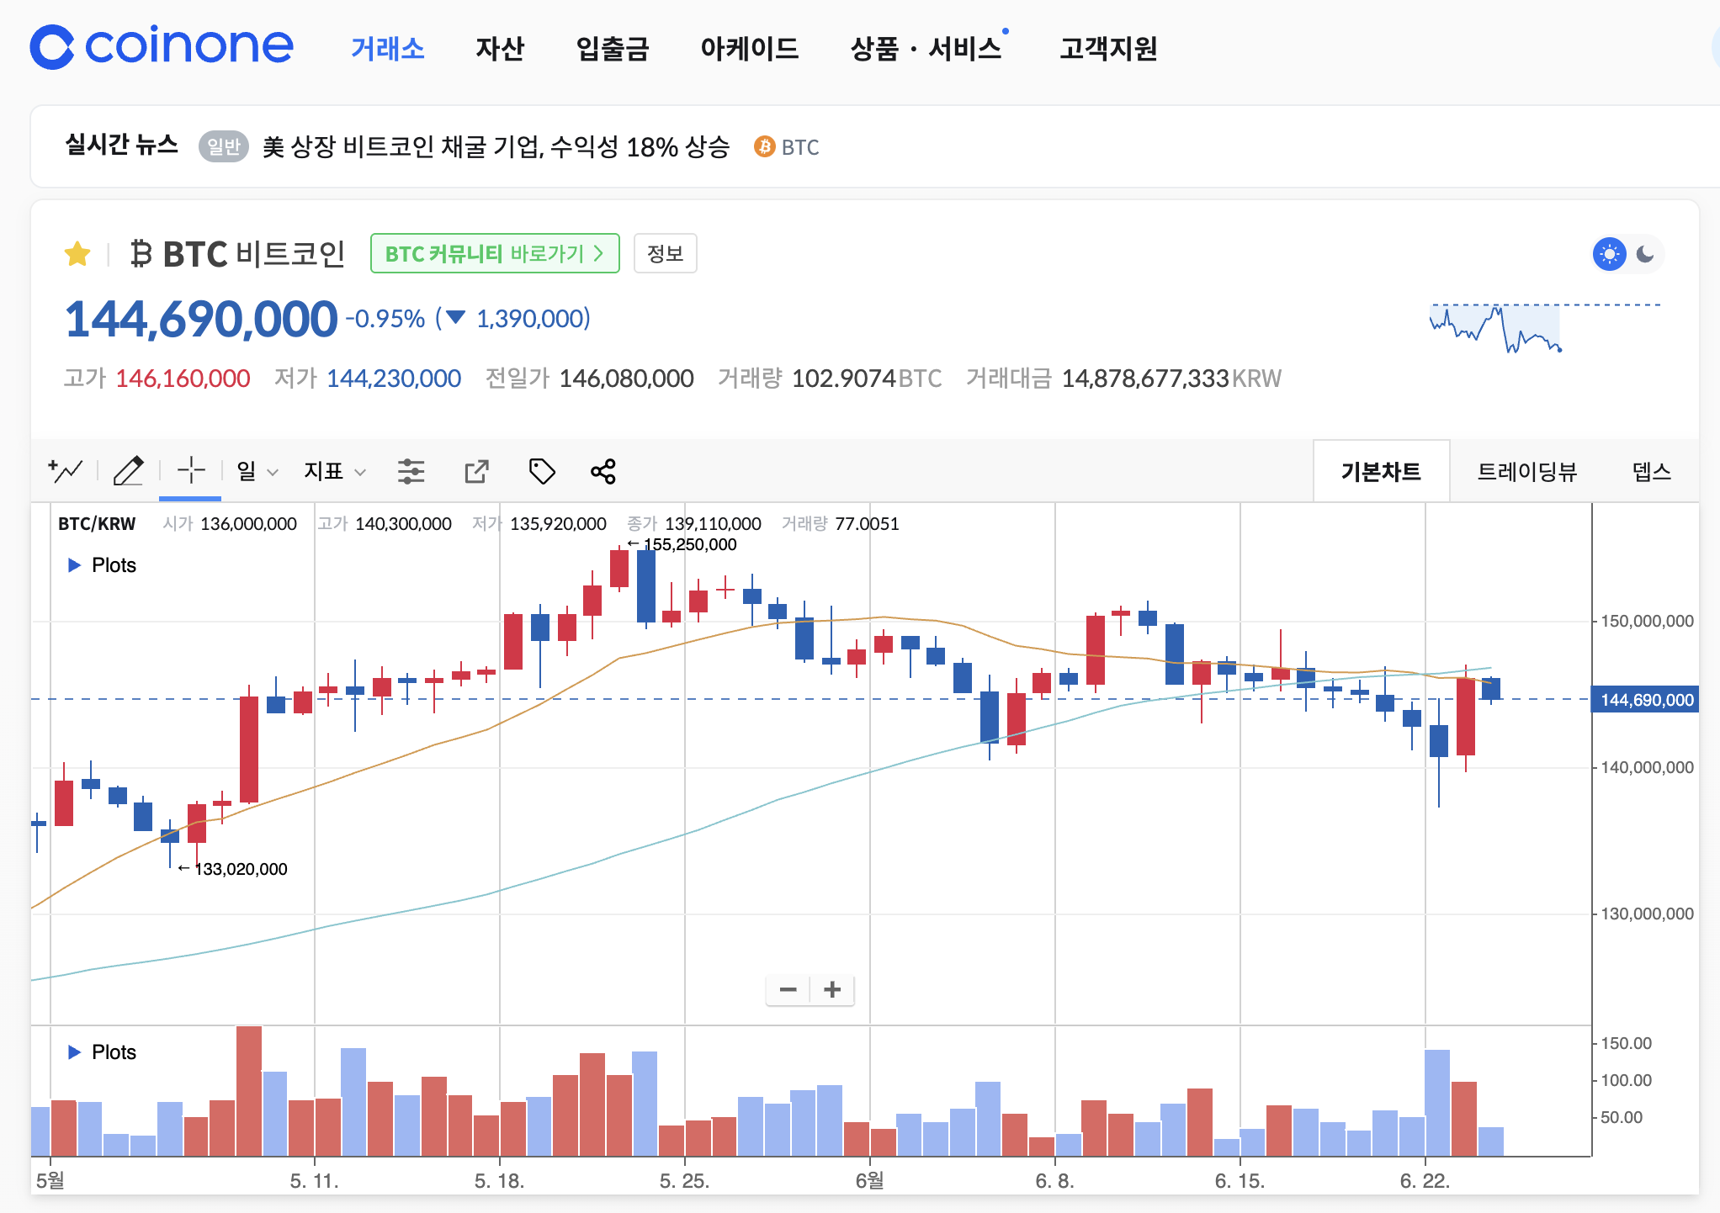The width and height of the screenshot is (1720, 1213).
Task: Go to BTC 커뮤니티 바로가기
Action: [x=495, y=253]
